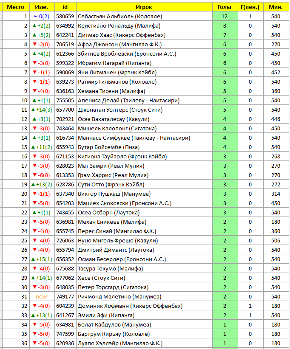Select Хесе (Стоук Сити)
Screen dimensions: 290x349
102,278
